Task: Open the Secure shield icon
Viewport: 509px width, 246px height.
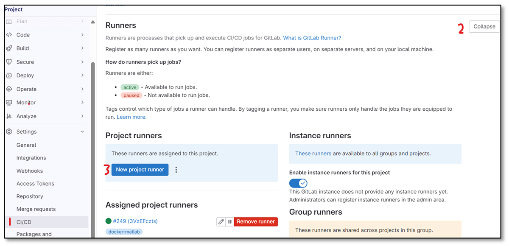Action: coord(9,61)
